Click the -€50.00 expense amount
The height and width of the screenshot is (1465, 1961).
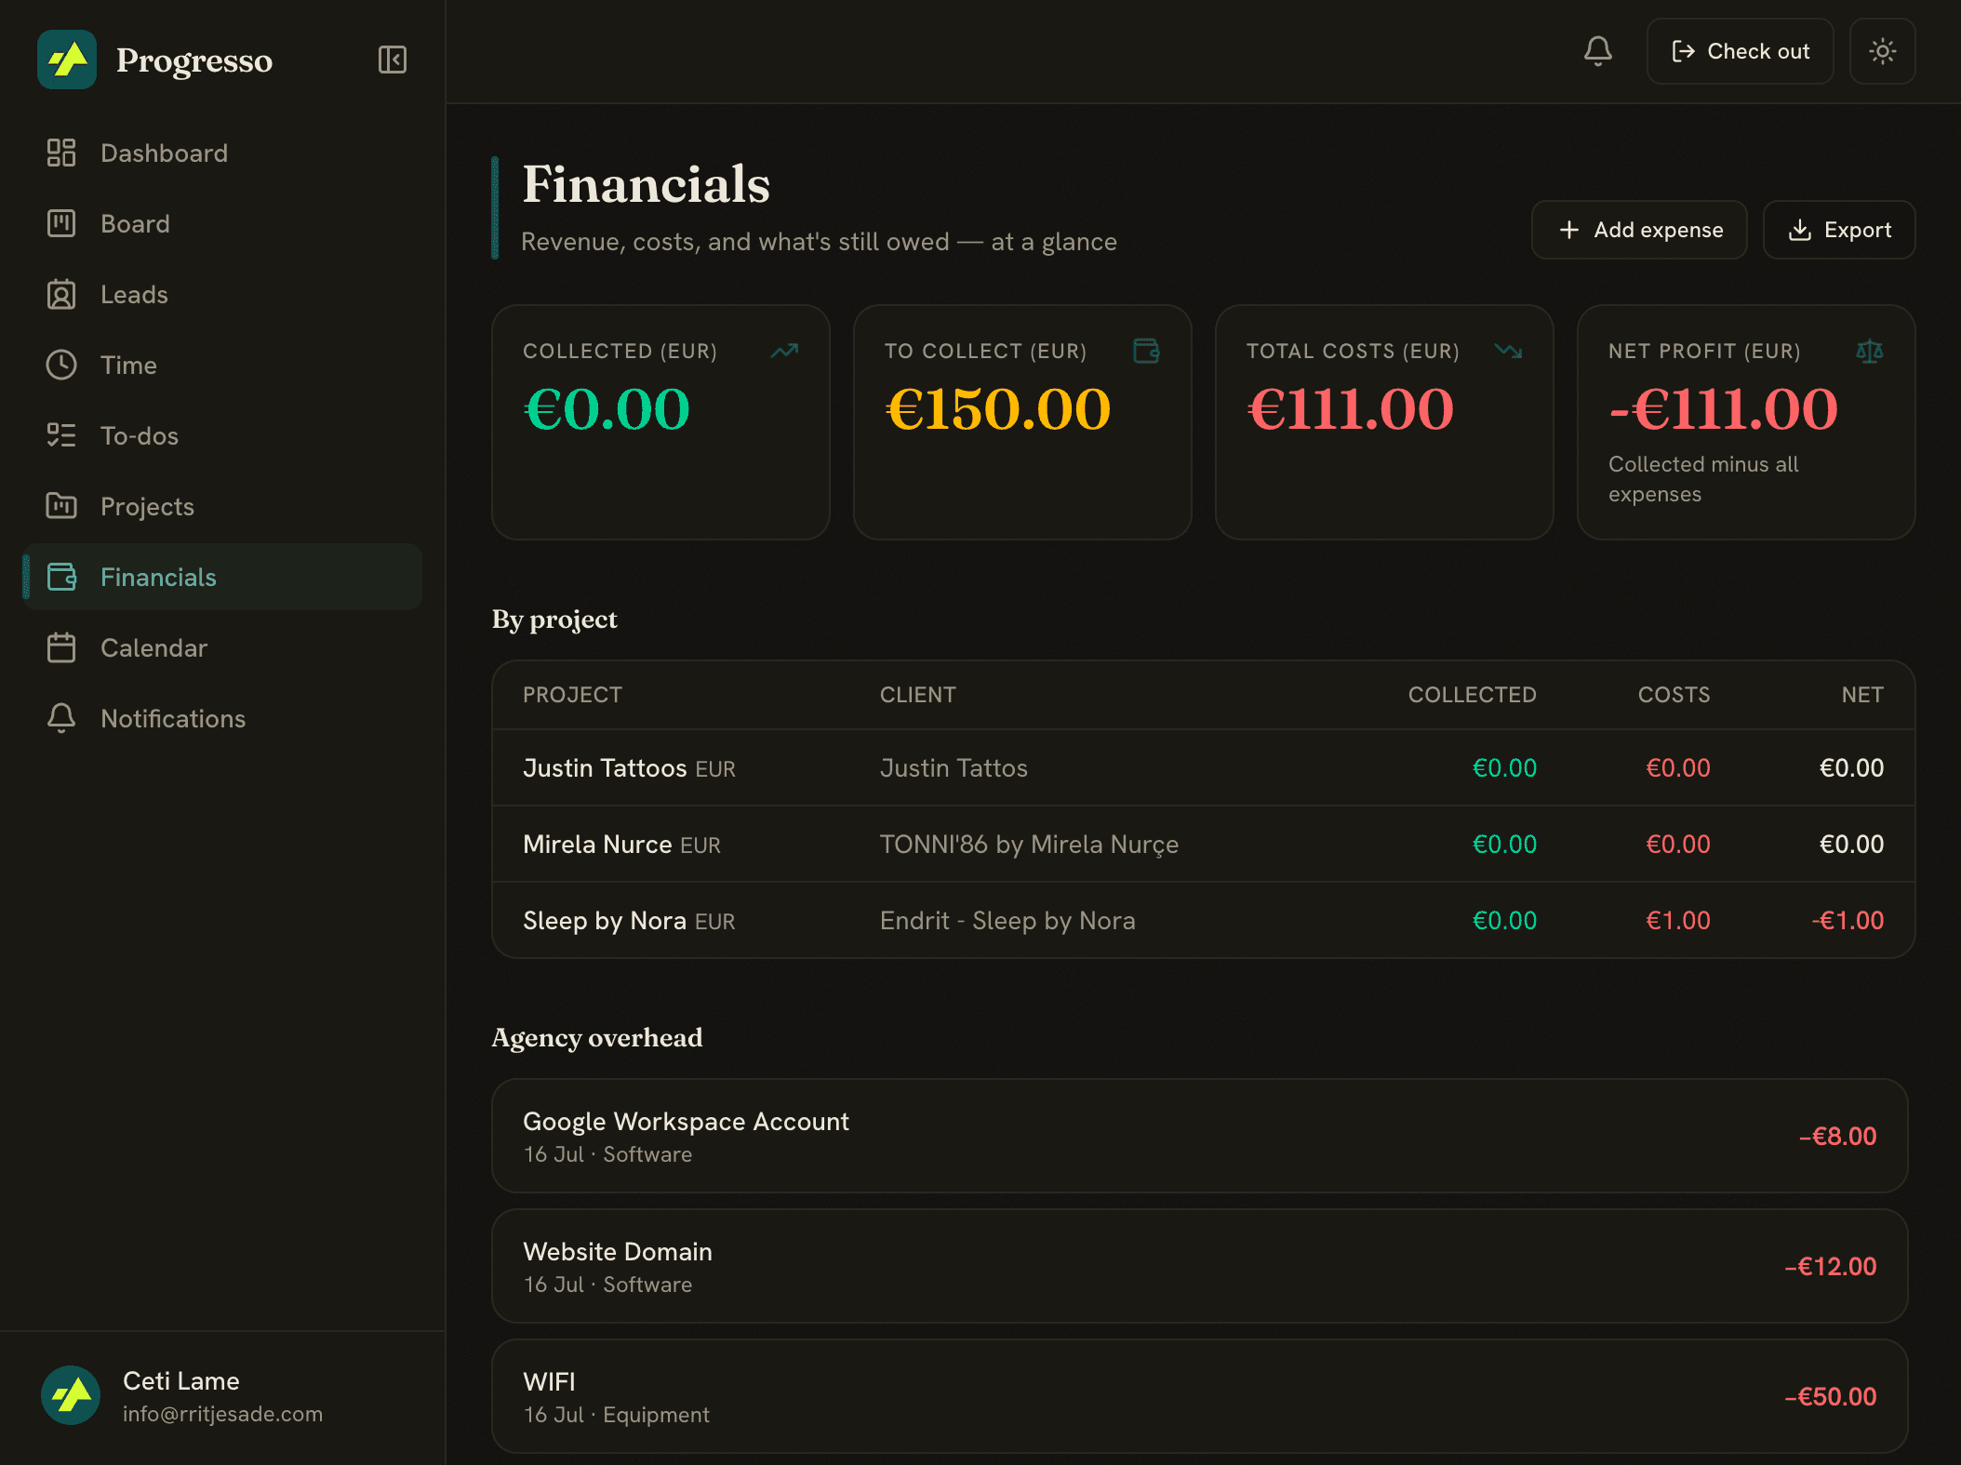tap(1830, 1396)
